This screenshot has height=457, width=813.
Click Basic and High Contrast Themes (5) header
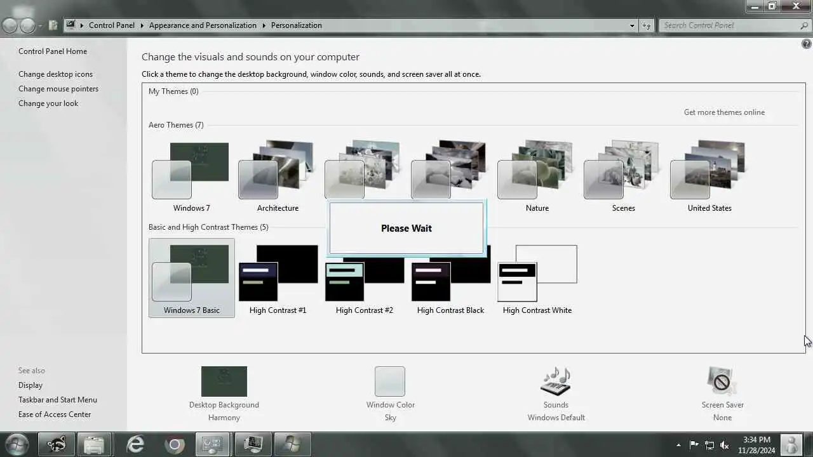(x=208, y=227)
